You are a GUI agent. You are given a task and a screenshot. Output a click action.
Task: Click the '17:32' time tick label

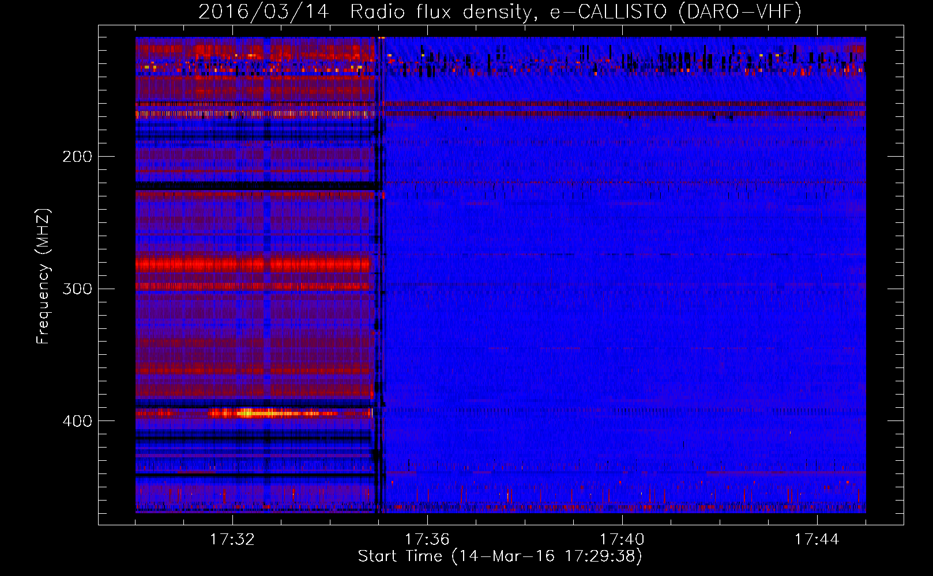point(232,540)
